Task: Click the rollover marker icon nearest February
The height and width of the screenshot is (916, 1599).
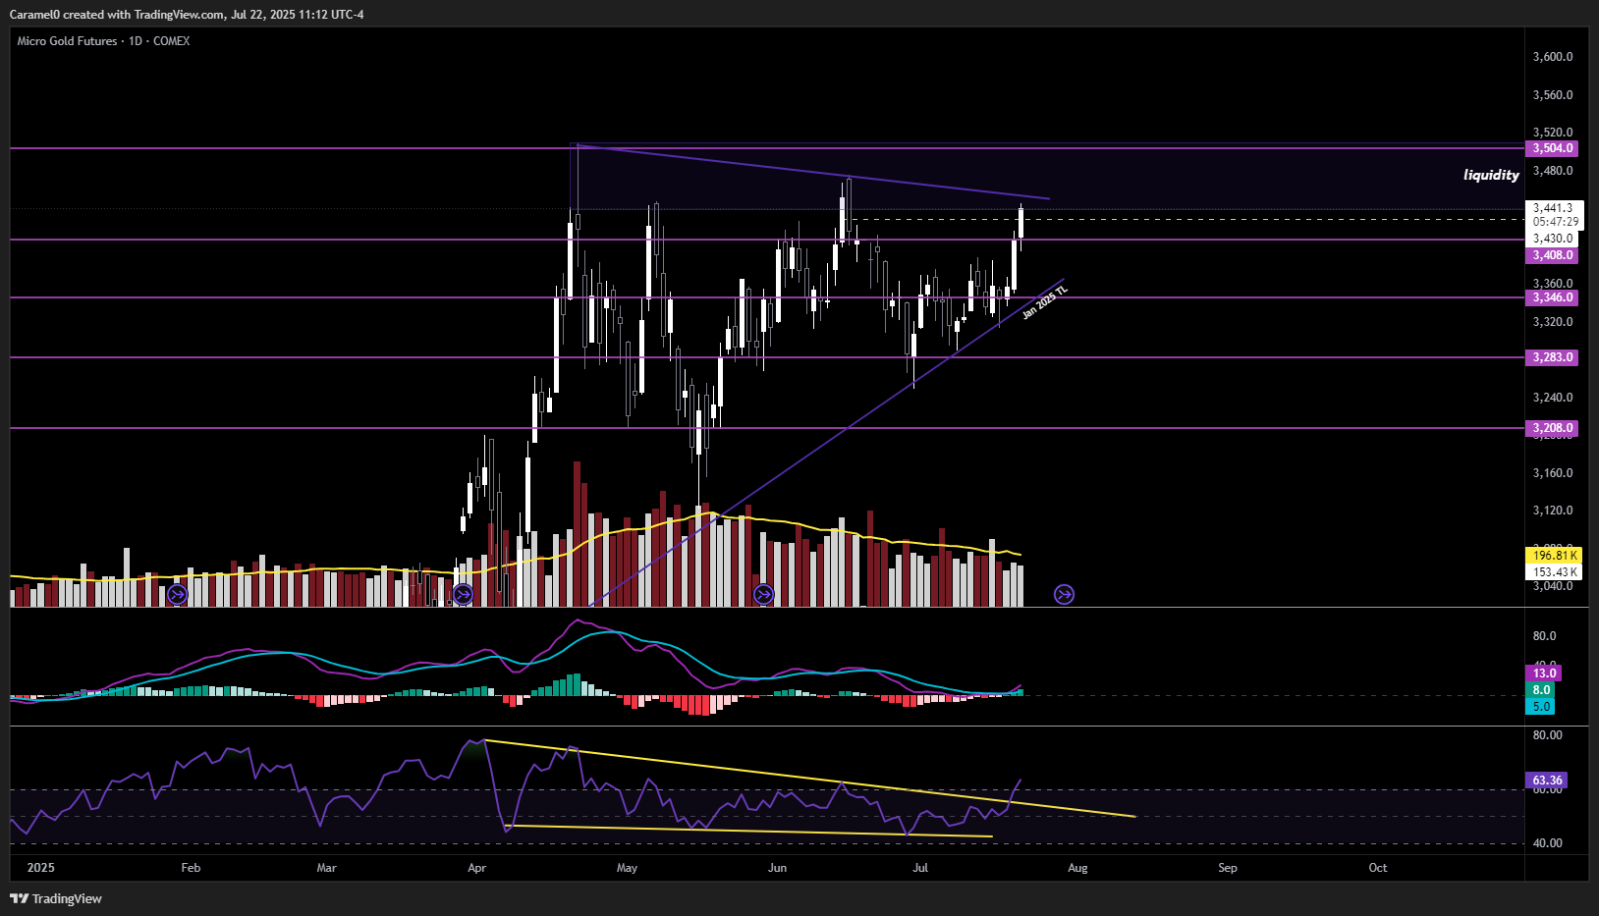Action: coord(177,594)
